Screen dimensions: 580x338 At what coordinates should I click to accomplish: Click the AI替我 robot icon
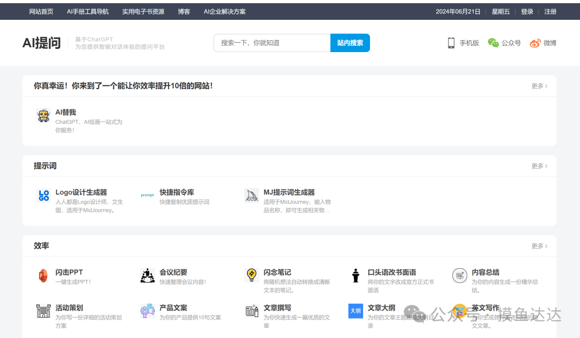point(43,116)
